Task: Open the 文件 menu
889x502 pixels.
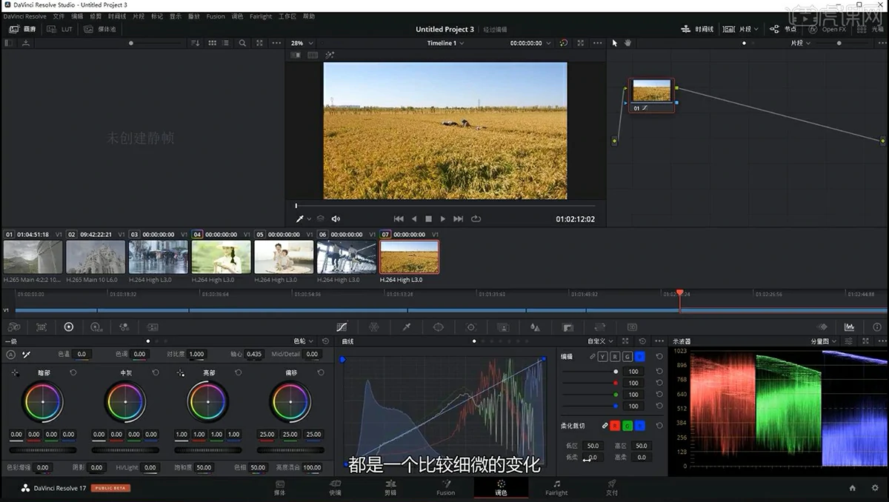Action: (x=59, y=16)
